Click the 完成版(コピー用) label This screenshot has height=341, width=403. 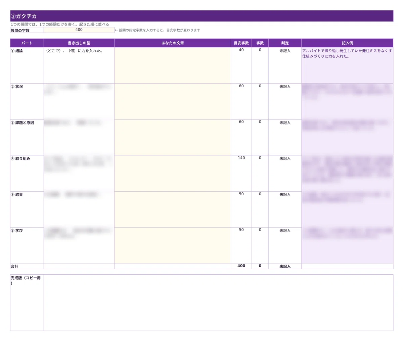point(26,281)
